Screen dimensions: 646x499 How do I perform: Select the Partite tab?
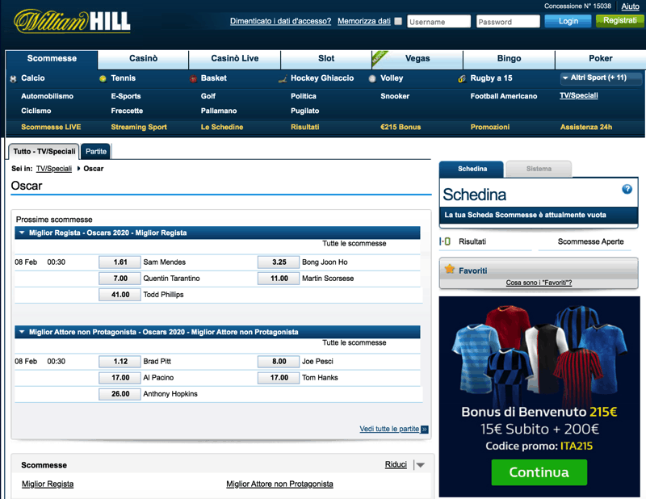tap(96, 151)
